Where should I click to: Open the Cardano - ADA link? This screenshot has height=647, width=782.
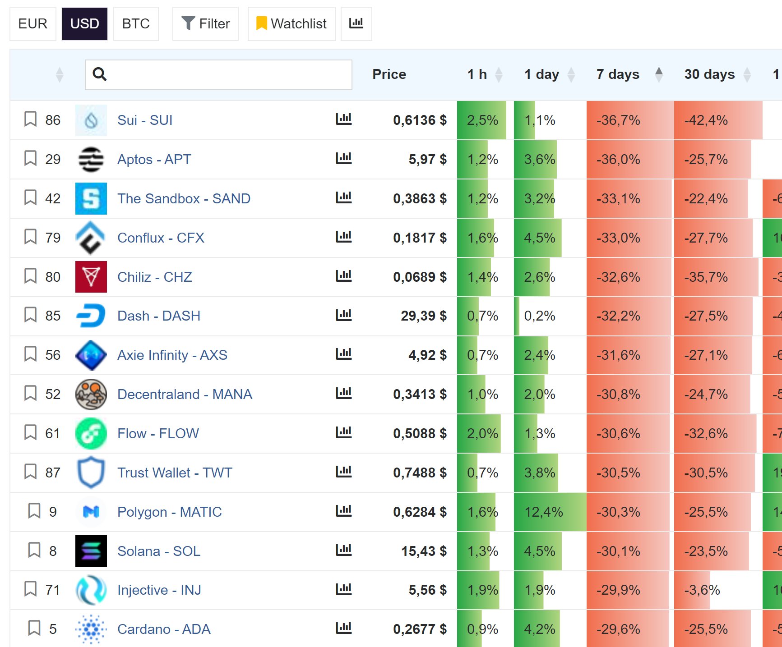164,629
